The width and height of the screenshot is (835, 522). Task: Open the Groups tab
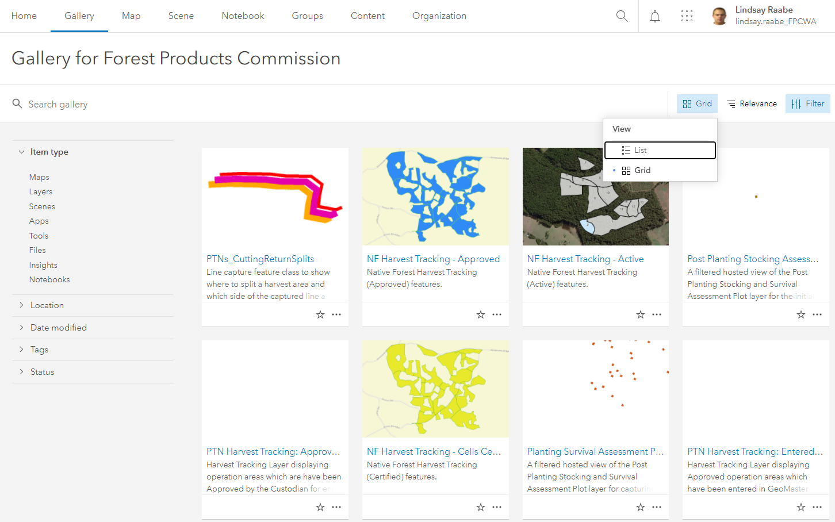(x=308, y=16)
